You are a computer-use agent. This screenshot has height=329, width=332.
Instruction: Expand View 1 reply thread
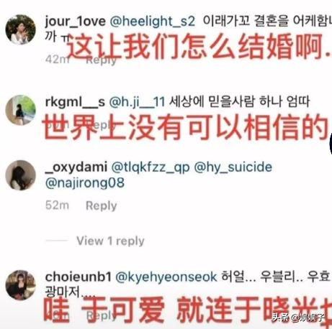click(110, 241)
